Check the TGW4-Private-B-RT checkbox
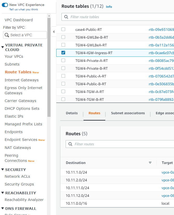Viewport: 174px width, 215px height. pos(63,68)
